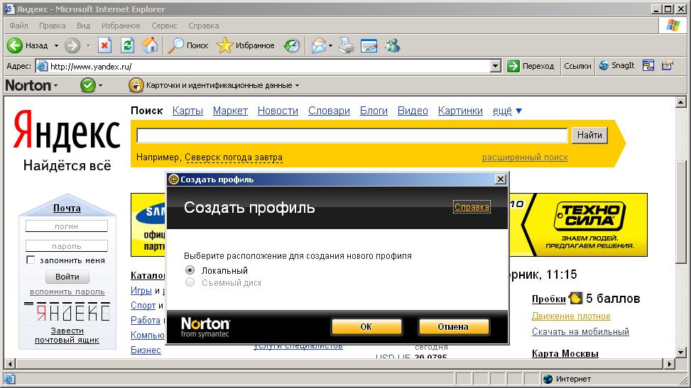
Task: Open the Новости link
Action: click(278, 111)
